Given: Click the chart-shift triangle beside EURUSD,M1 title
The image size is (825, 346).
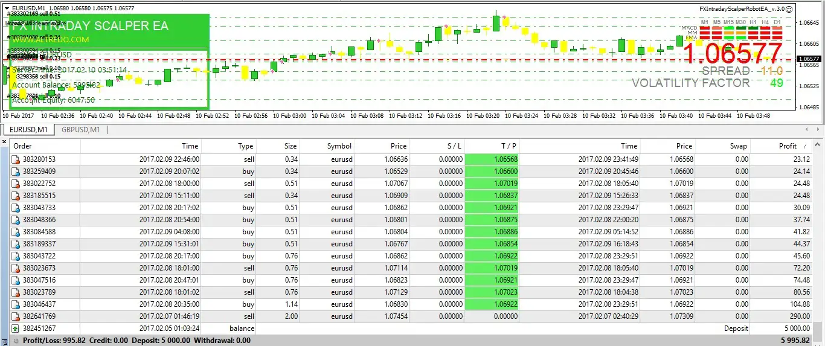Looking at the screenshot, I should click(x=7, y=8).
